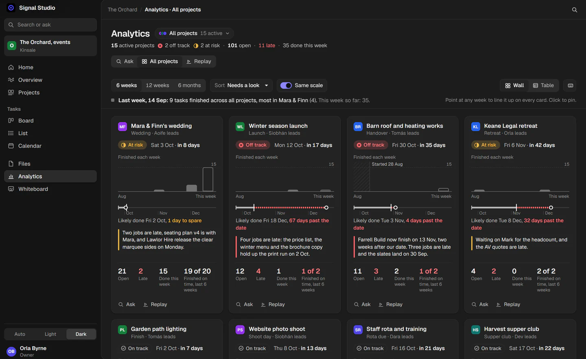Open the Board task view
The width and height of the screenshot is (586, 359).
[x=50, y=120]
